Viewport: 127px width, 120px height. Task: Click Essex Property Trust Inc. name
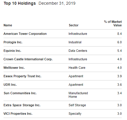[22, 76]
